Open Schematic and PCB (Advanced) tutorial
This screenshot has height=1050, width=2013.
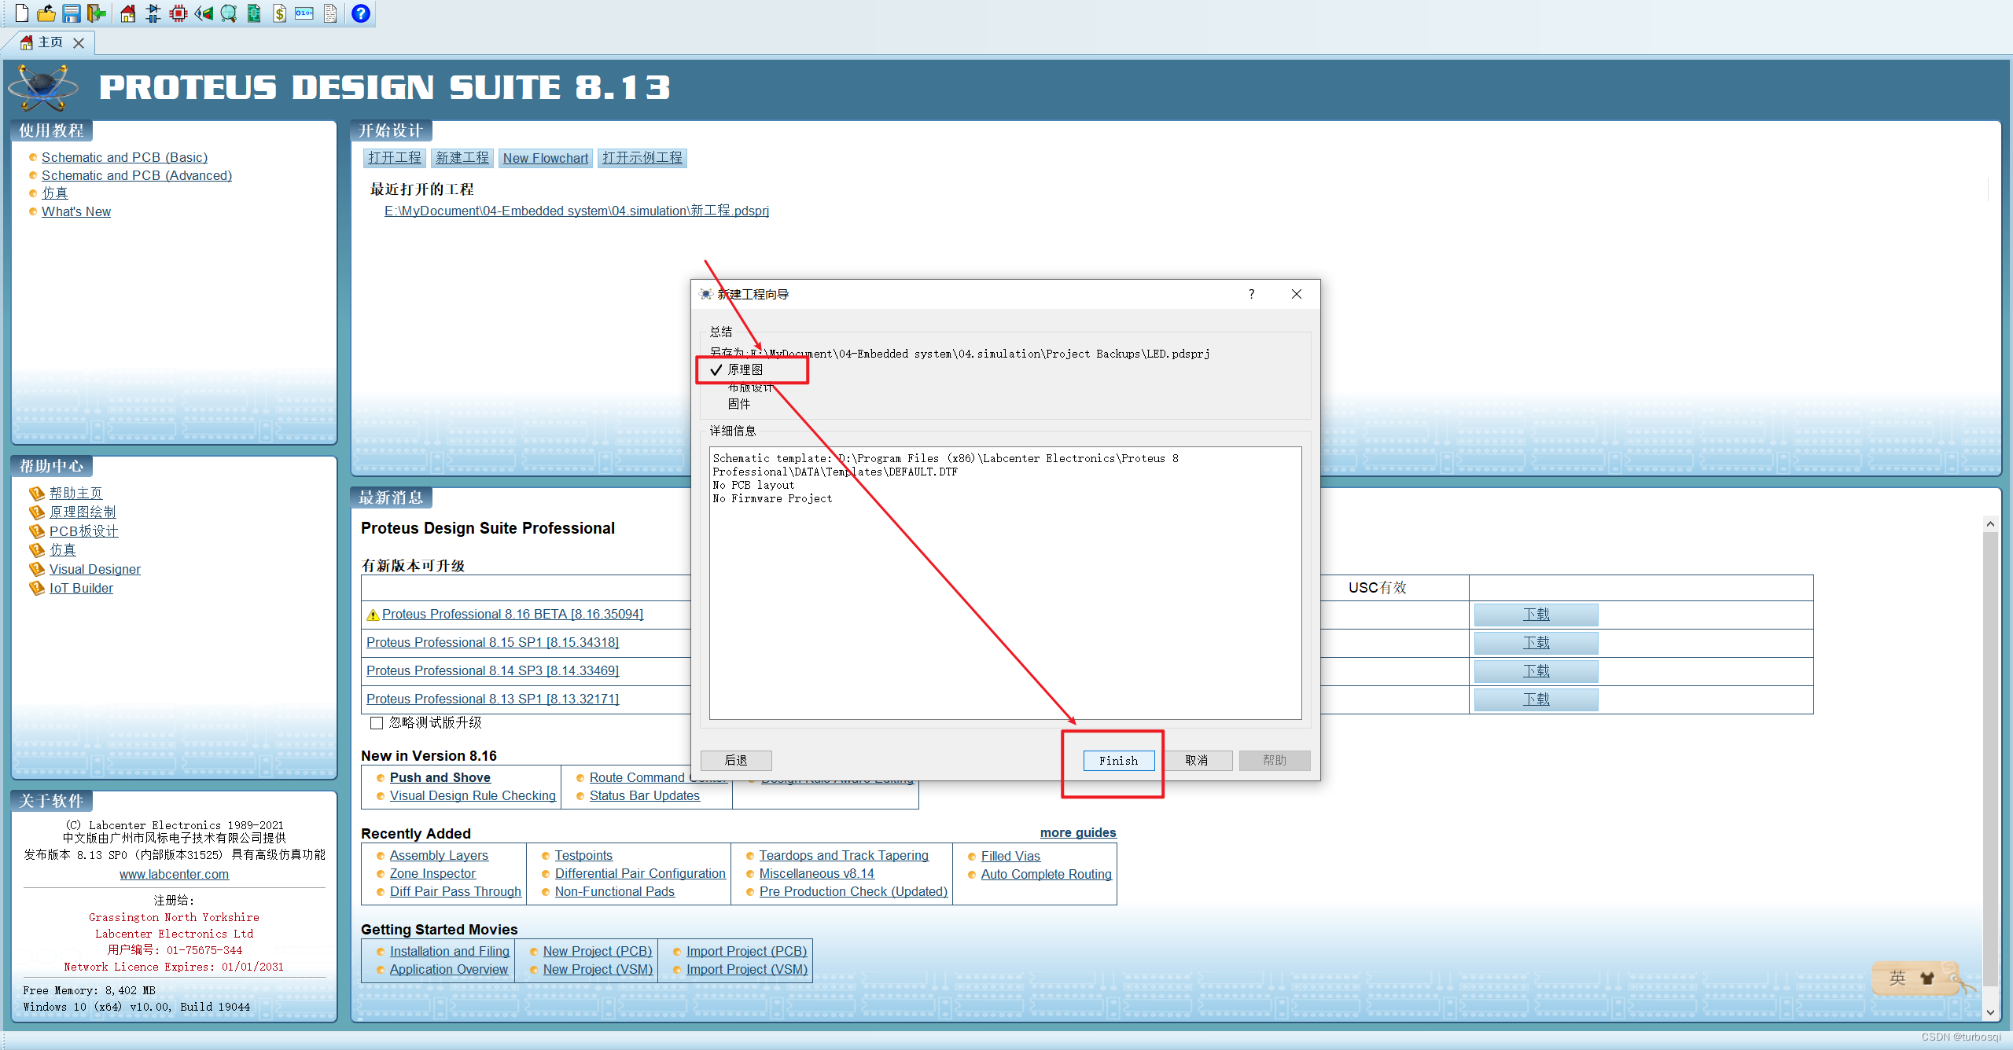(137, 175)
